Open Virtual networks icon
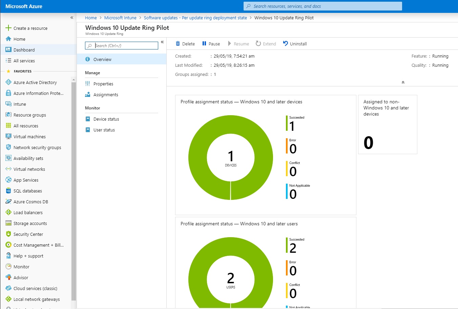The height and width of the screenshot is (309, 458). point(8,169)
